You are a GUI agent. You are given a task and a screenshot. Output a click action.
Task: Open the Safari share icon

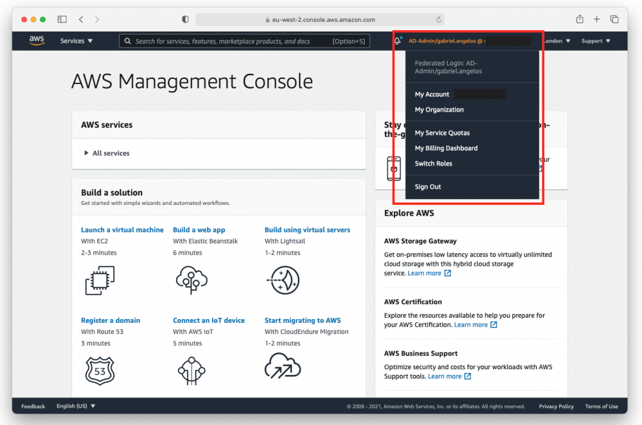coord(580,19)
